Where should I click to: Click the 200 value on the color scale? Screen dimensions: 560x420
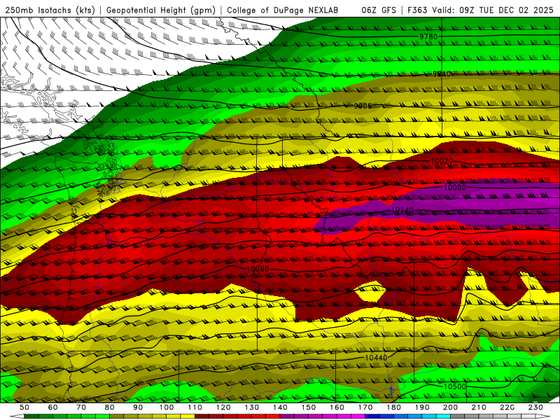[x=450, y=407]
